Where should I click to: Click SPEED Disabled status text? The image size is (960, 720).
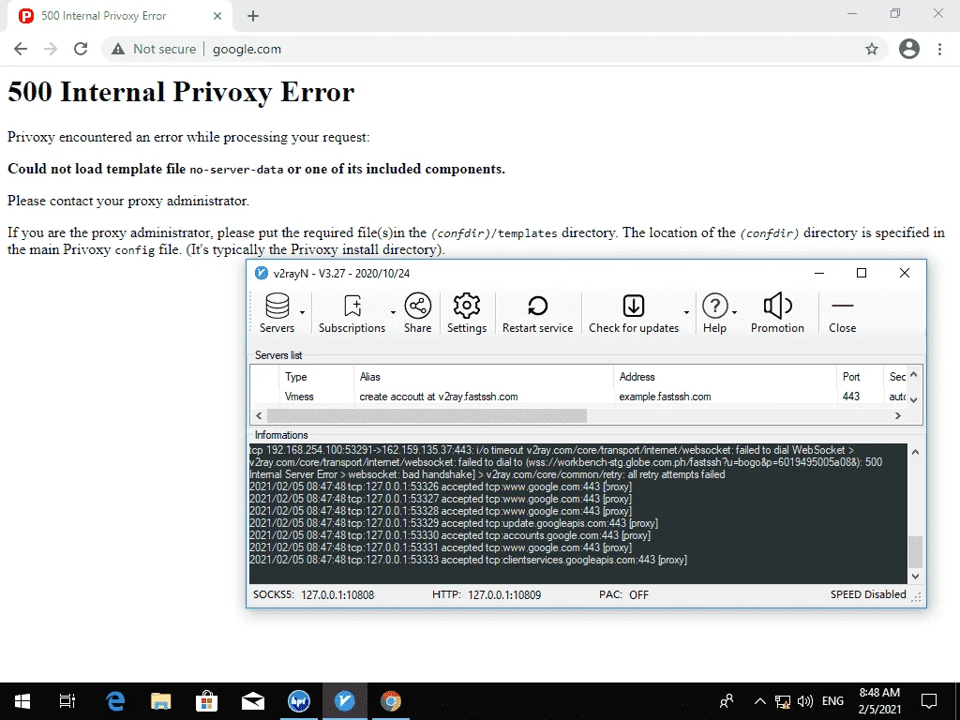point(868,594)
